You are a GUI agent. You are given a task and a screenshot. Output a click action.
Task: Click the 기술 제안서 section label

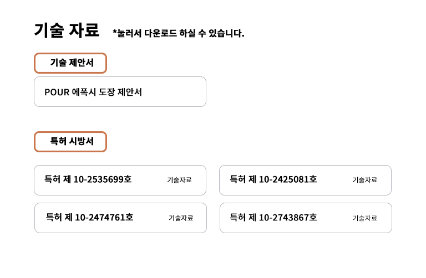point(70,63)
